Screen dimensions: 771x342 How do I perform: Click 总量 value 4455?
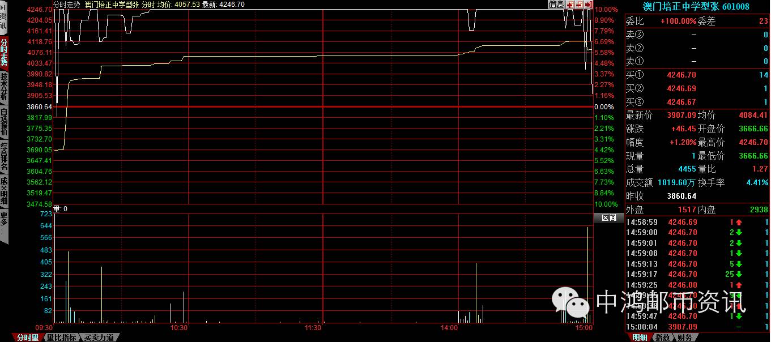pyautogui.click(x=687, y=169)
